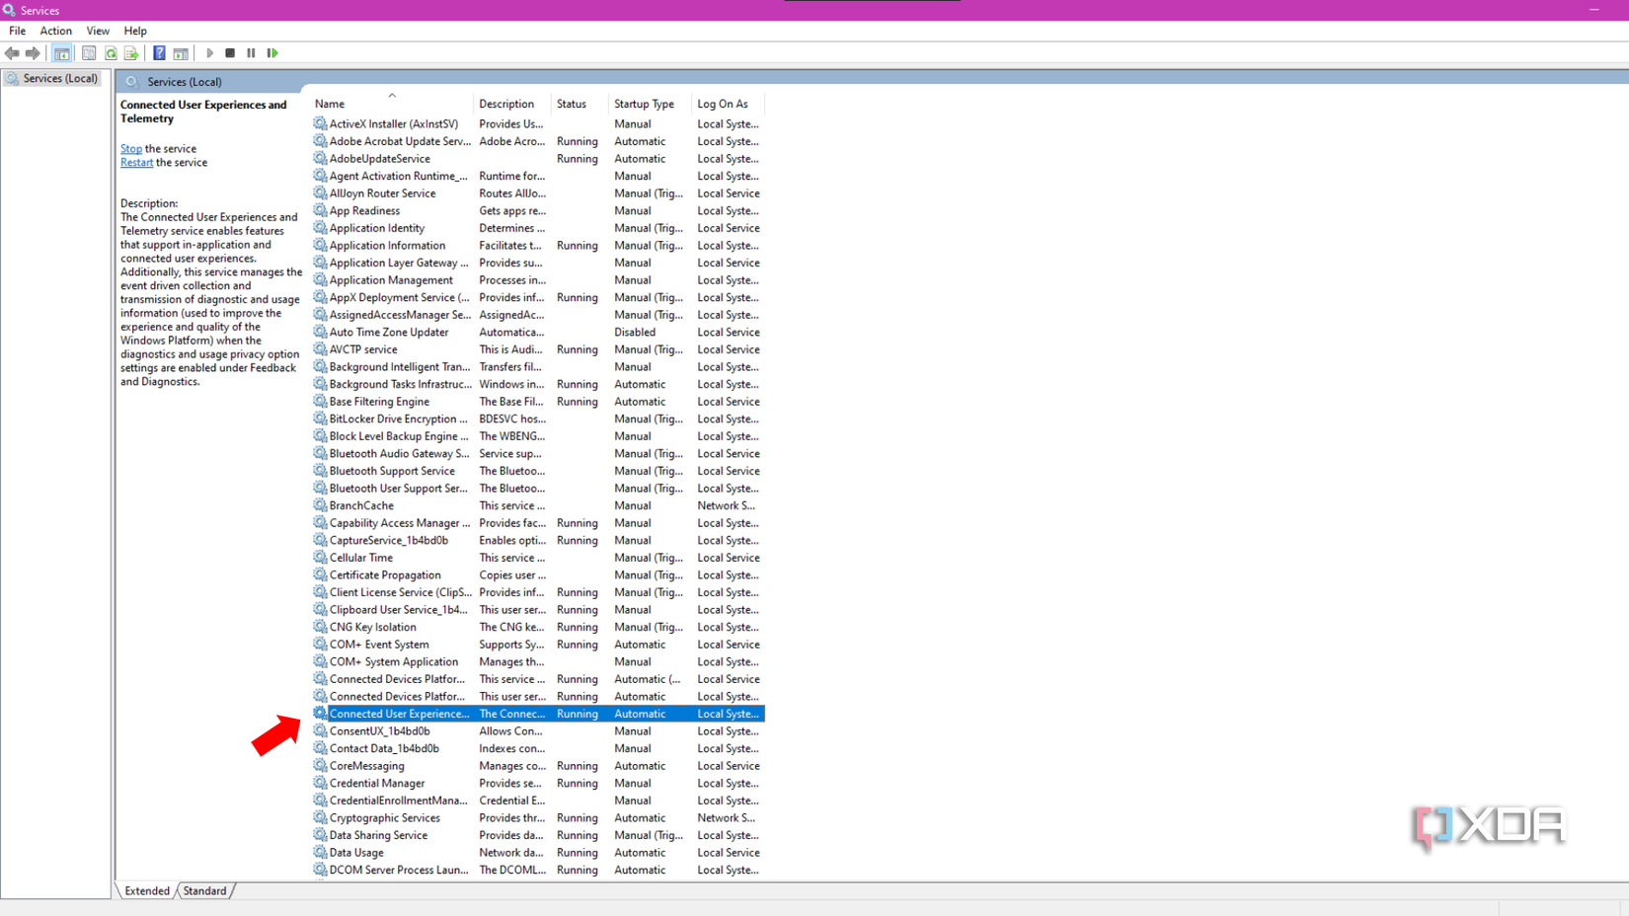1629x916 pixels.
Task: Sort by the Startup Type column header
Action: (x=644, y=104)
